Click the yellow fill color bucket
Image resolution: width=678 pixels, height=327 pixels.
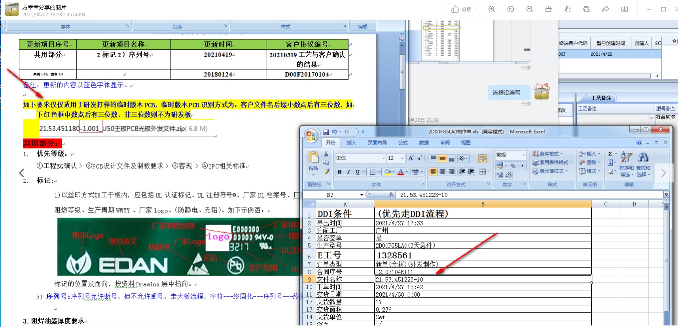click(x=388, y=172)
